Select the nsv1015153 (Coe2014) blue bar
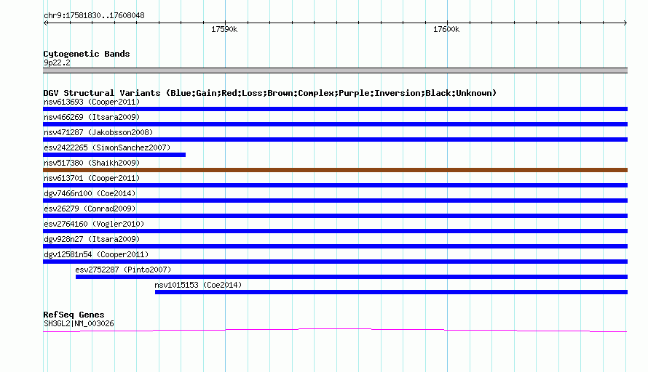This screenshot has height=372, width=648. pos(392,292)
